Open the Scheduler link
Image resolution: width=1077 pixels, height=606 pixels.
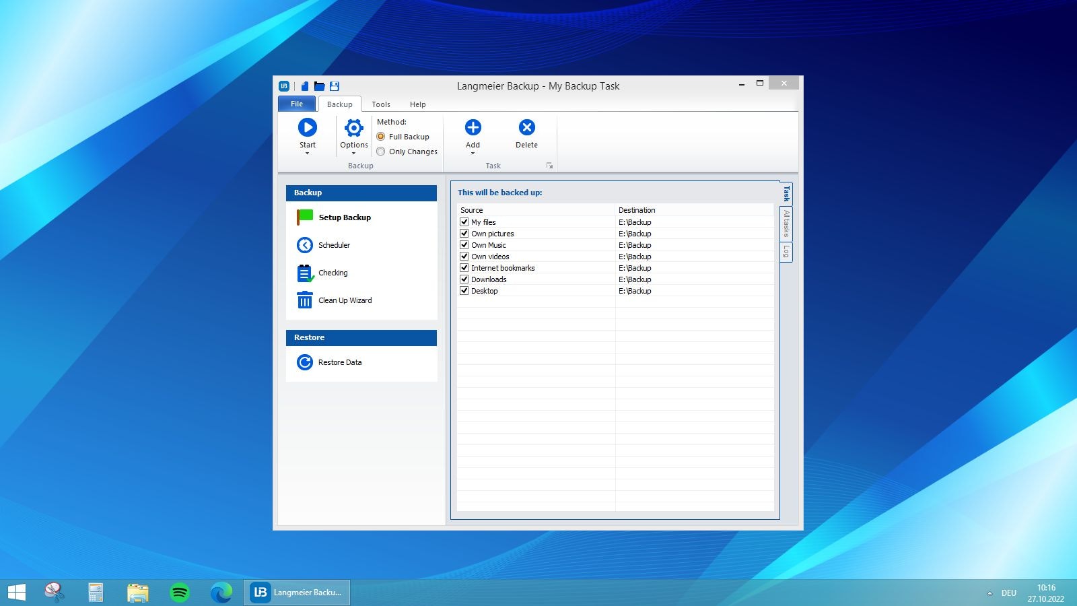pos(335,245)
